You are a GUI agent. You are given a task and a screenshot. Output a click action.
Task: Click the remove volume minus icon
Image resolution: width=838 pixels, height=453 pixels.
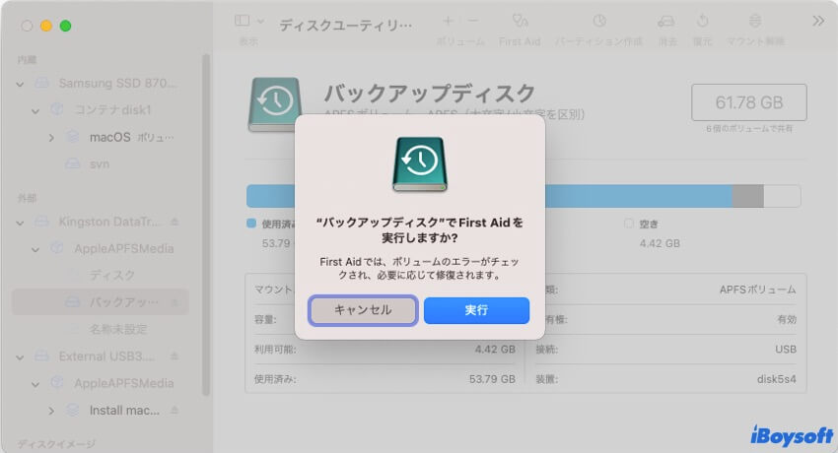click(x=473, y=21)
